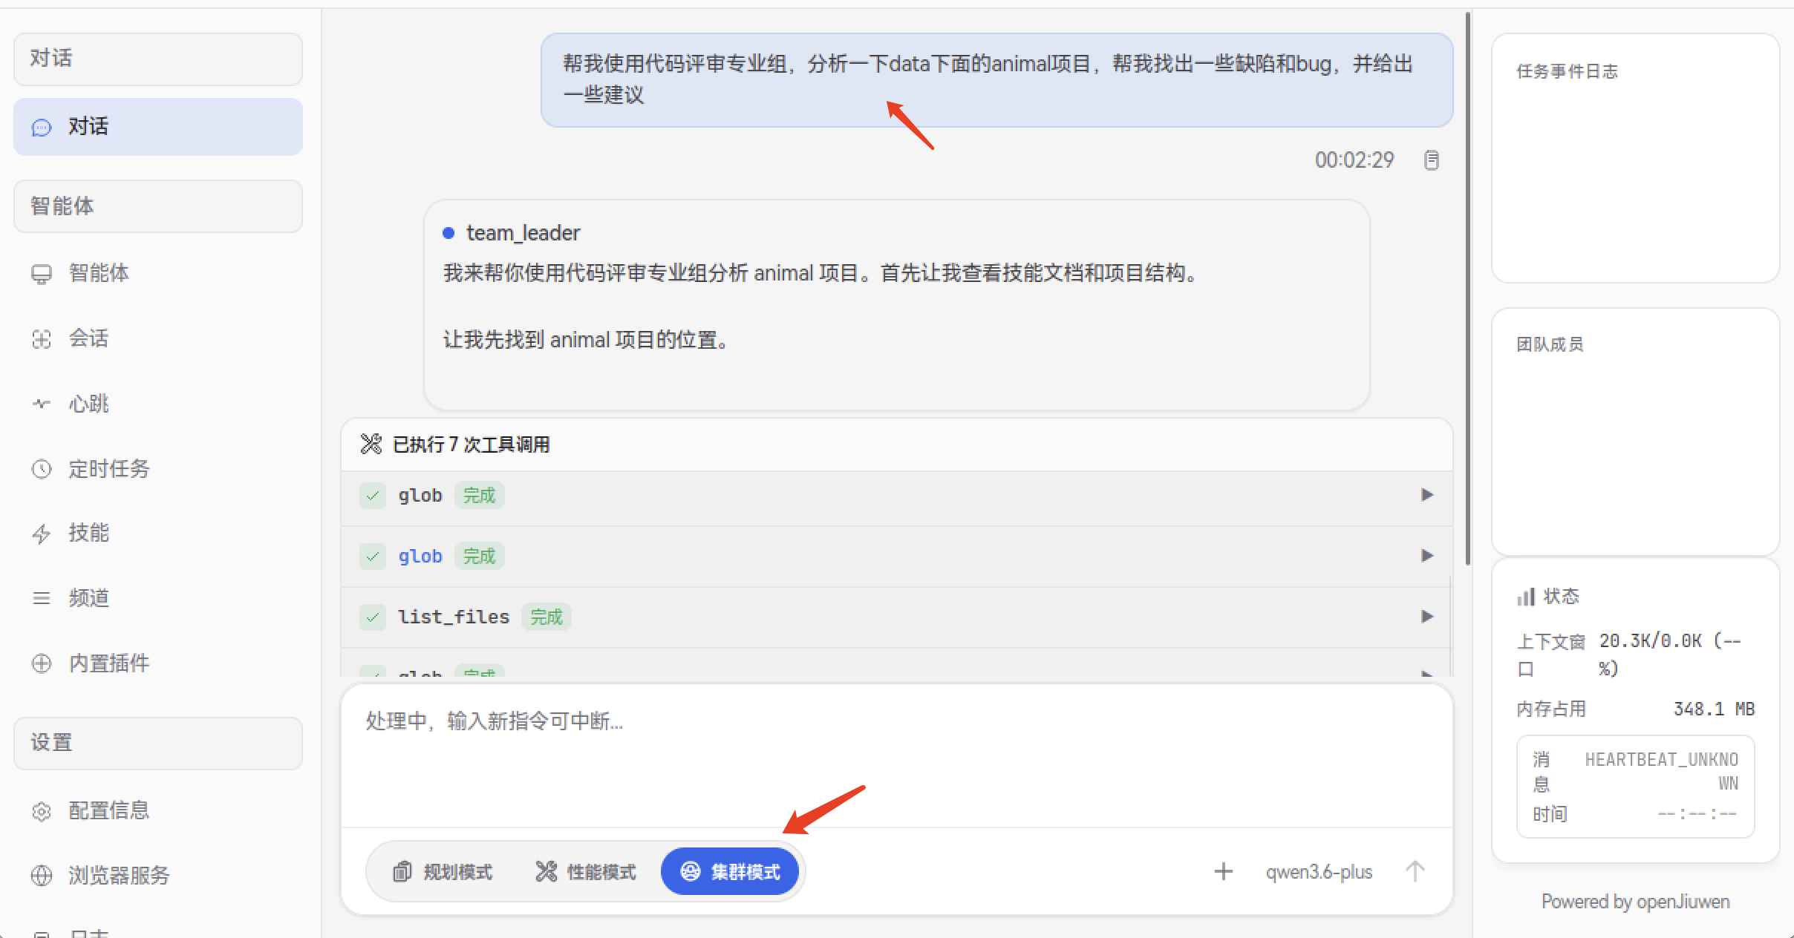
Task: Click the clock icon for 定时任务
Action: click(x=42, y=469)
